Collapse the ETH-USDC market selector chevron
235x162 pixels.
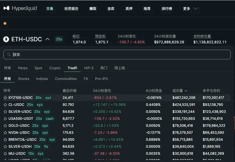click(x=47, y=39)
